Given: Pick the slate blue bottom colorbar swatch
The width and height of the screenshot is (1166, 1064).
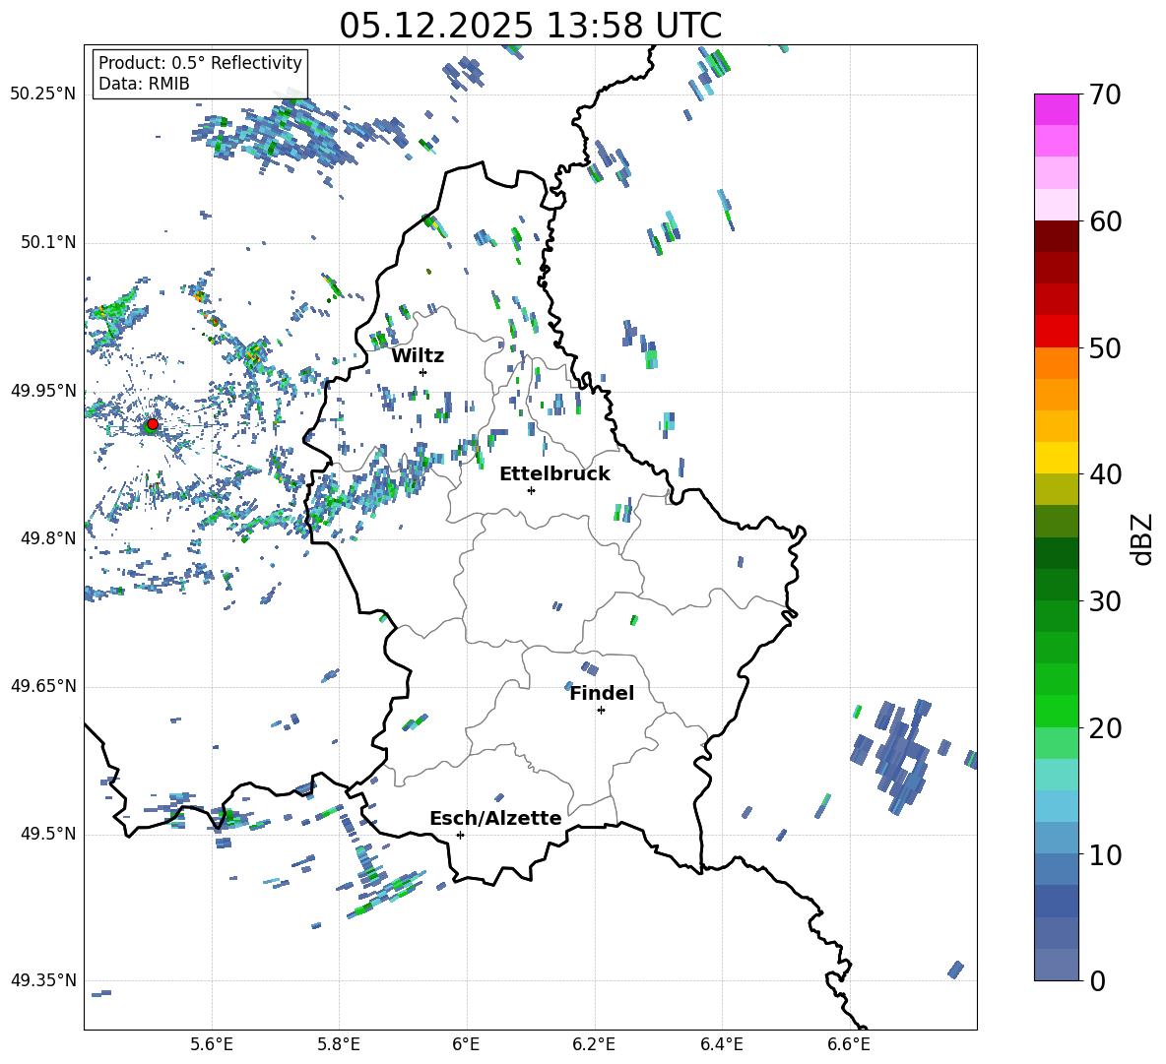Looking at the screenshot, I should (x=1056, y=965).
